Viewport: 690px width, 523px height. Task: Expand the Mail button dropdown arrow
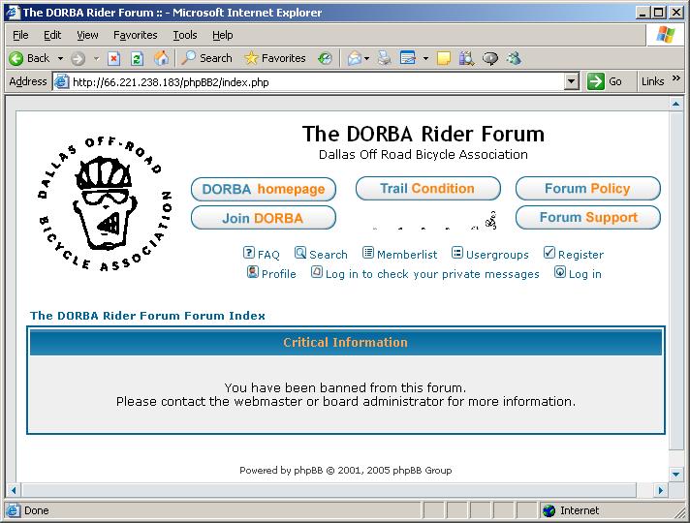pos(367,58)
